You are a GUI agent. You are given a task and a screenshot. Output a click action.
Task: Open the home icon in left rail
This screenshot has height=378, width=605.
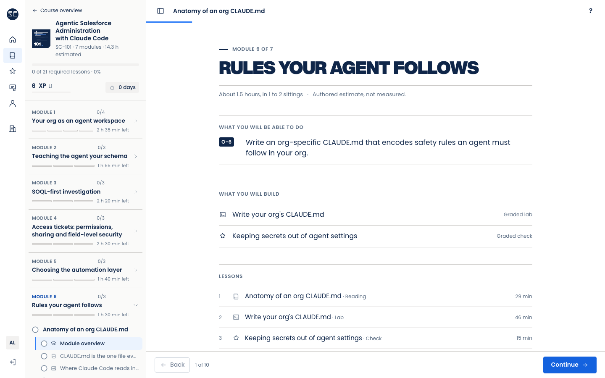point(13,39)
